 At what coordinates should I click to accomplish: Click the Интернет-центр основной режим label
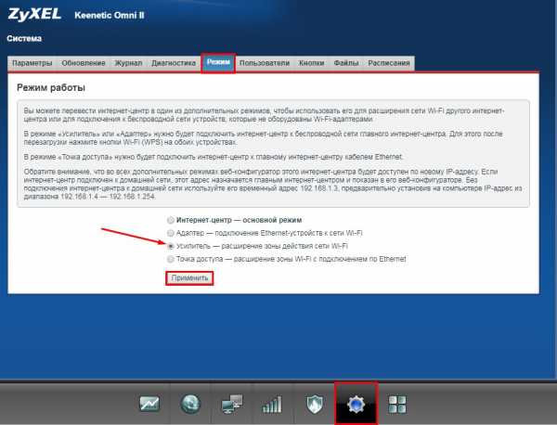coord(240,220)
